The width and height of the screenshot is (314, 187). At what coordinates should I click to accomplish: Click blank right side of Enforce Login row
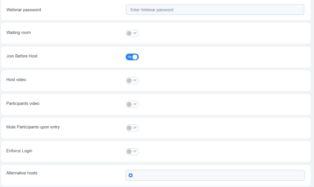tap(230, 151)
